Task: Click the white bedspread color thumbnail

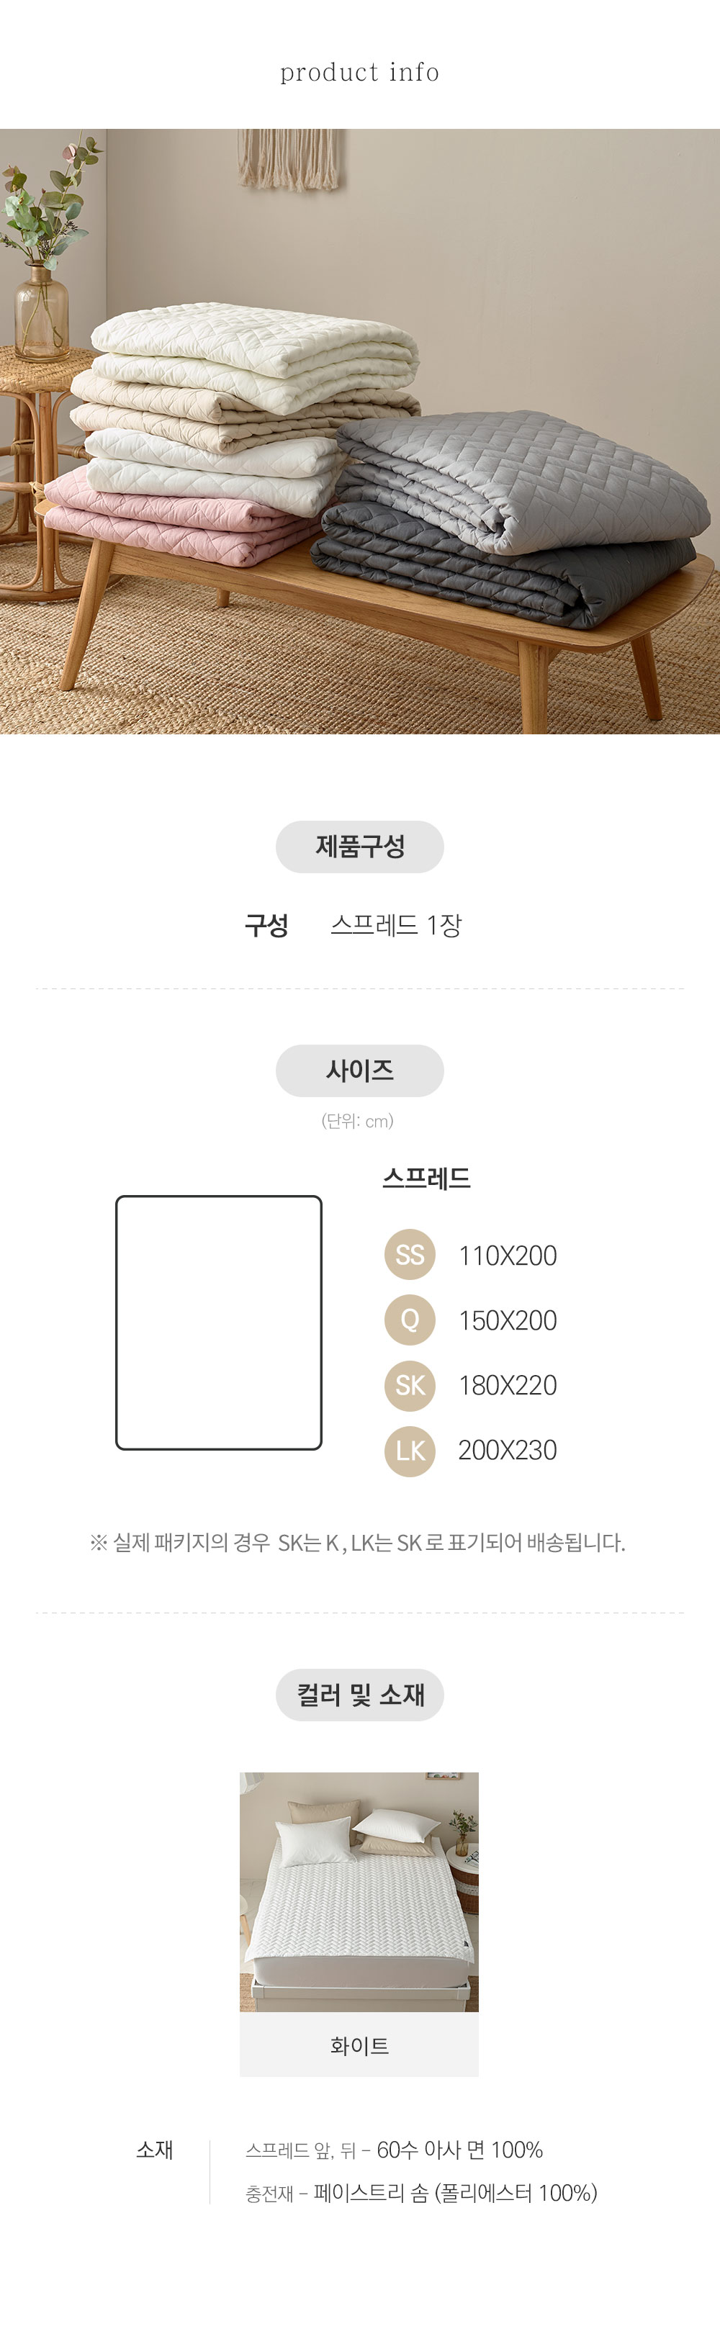Action: click(x=359, y=1891)
